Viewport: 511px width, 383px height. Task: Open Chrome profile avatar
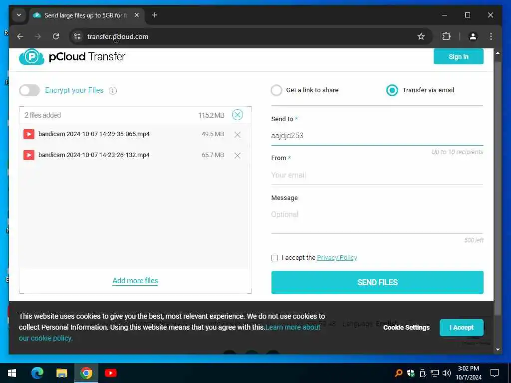(473, 36)
